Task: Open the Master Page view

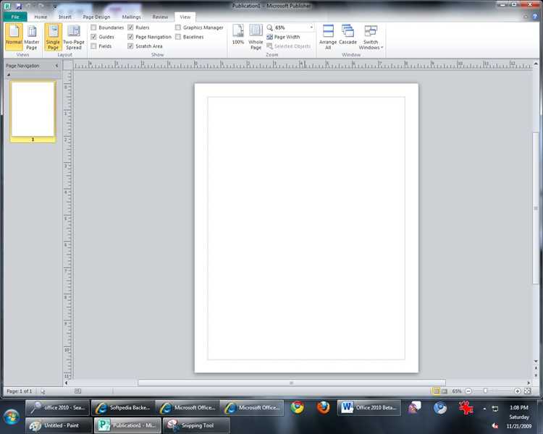Action: (32, 37)
